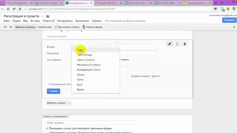Open the Вставка menu
Viewport: 237px width, 133px height.
pyautogui.click(x=35, y=21)
